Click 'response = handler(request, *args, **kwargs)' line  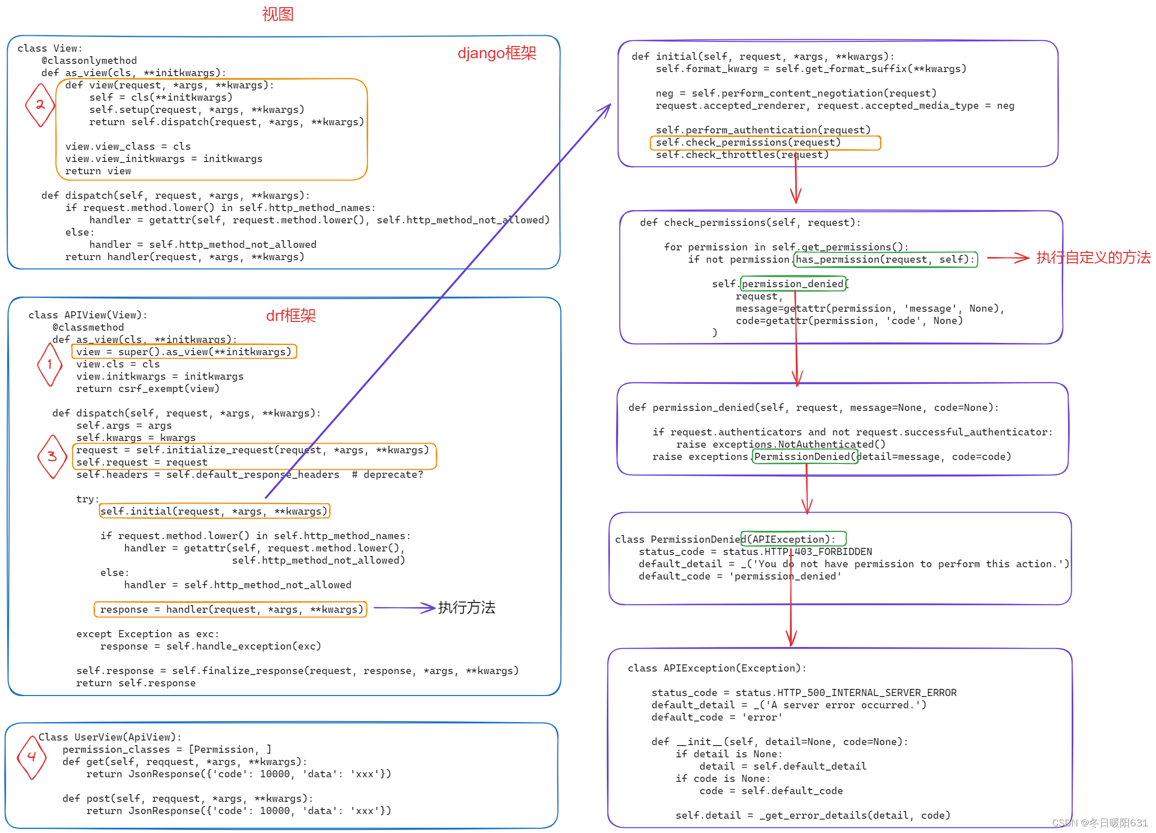click(231, 610)
